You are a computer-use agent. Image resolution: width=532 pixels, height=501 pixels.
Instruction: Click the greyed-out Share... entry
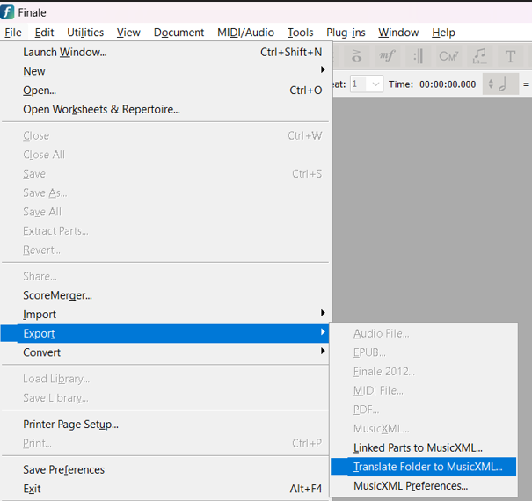pos(166,277)
